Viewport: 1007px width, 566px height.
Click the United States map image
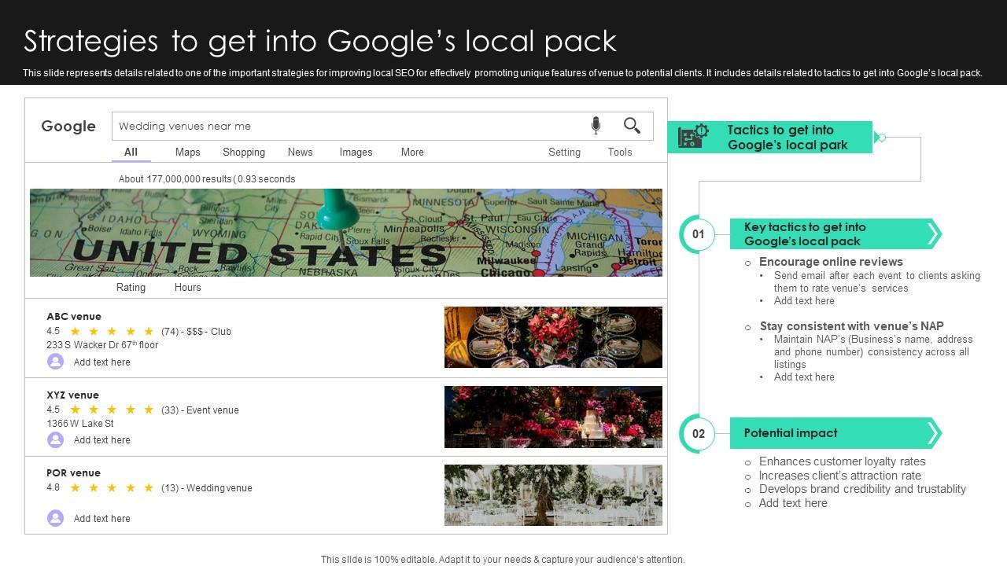click(346, 233)
